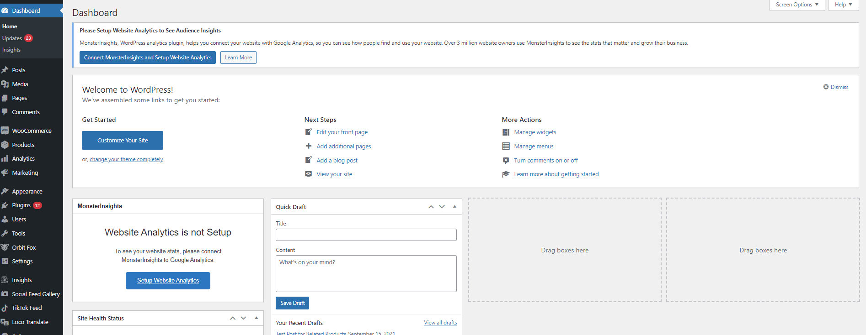The width and height of the screenshot is (866, 335).
Task: Click the edit icon beside Add a blog post
Action: [309, 160]
